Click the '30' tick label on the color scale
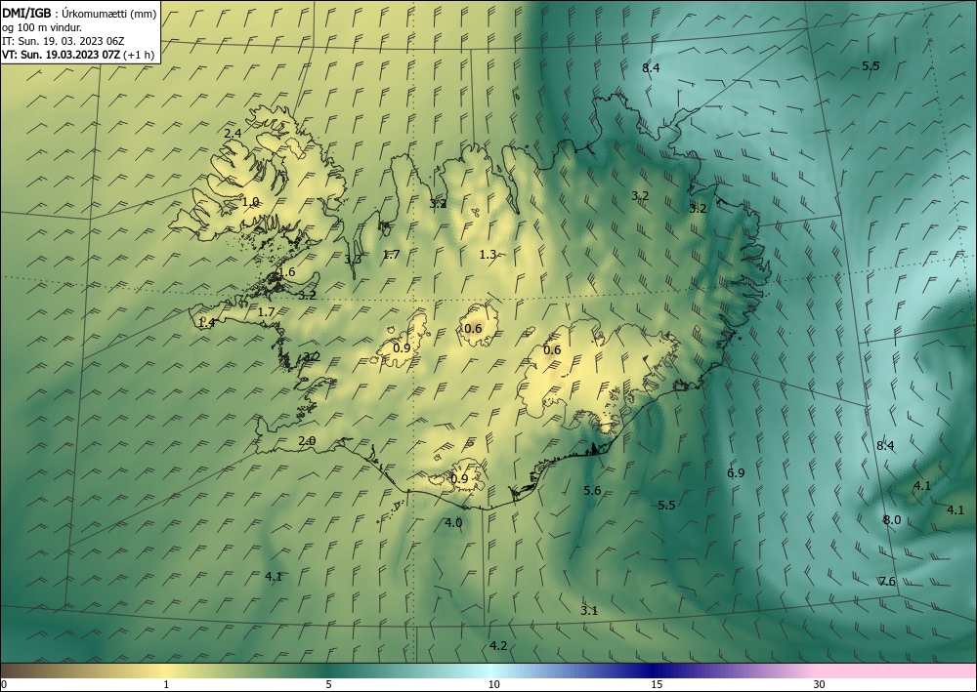The image size is (977, 692). point(819,684)
